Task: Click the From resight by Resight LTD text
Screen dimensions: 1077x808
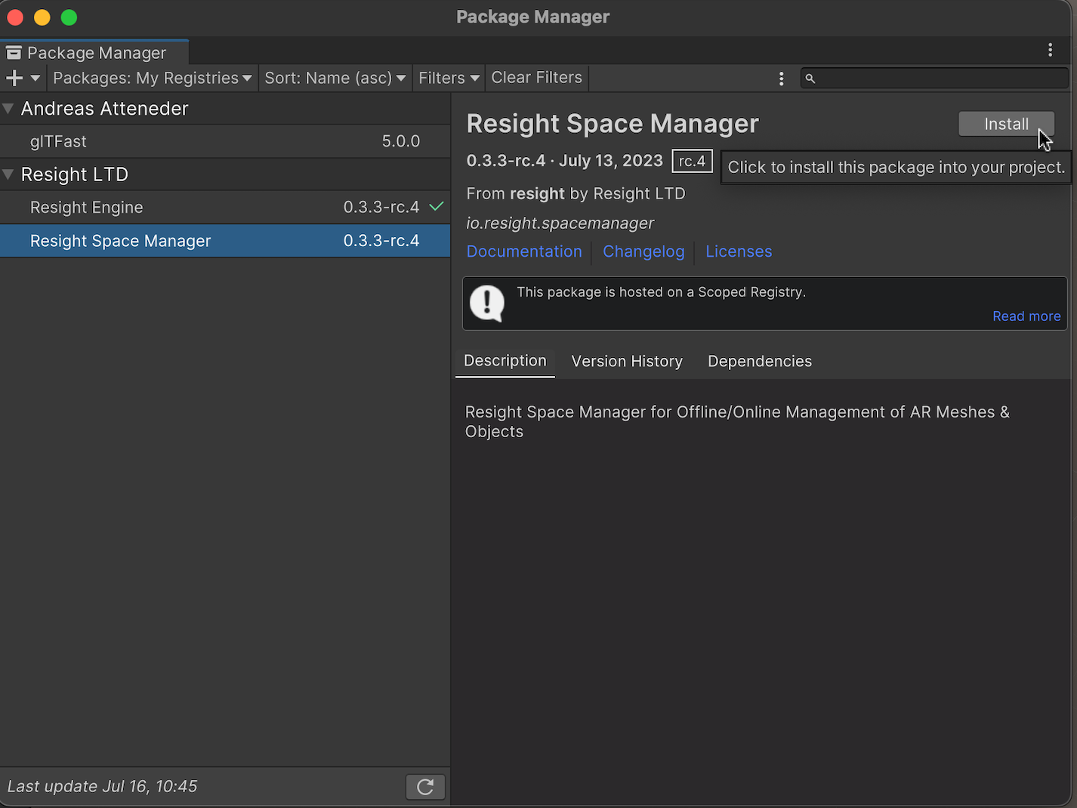Action: (x=576, y=194)
